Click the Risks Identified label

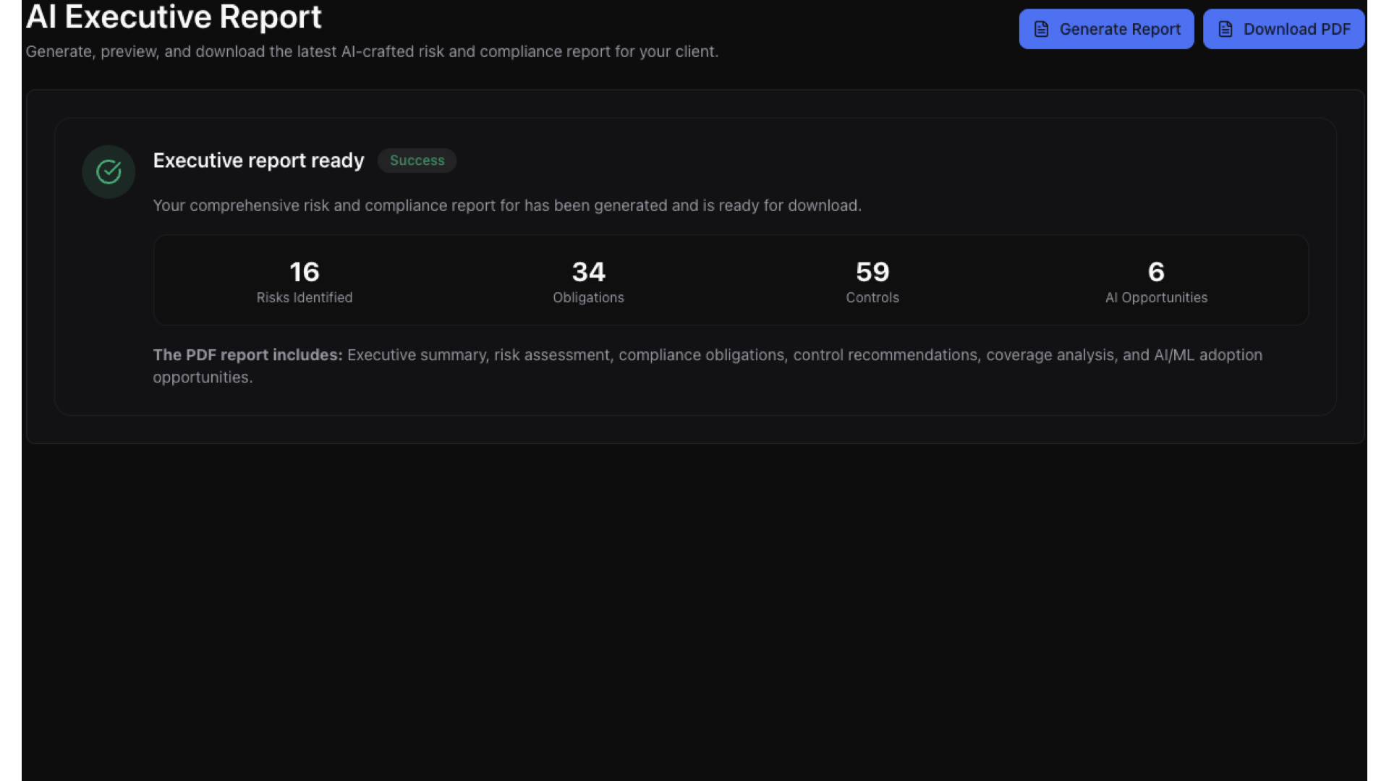coord(304,298)
